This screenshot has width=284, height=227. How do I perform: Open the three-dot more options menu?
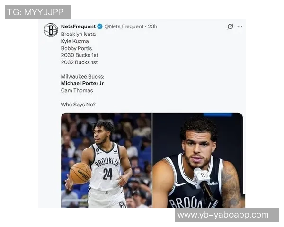click(x=240, y=26)
